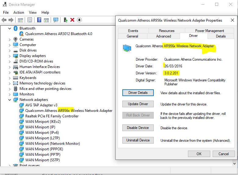The height and width of the screenshot is (175, 238).
Task: Switch to the Details tab
Action: (x=221, y=36)
